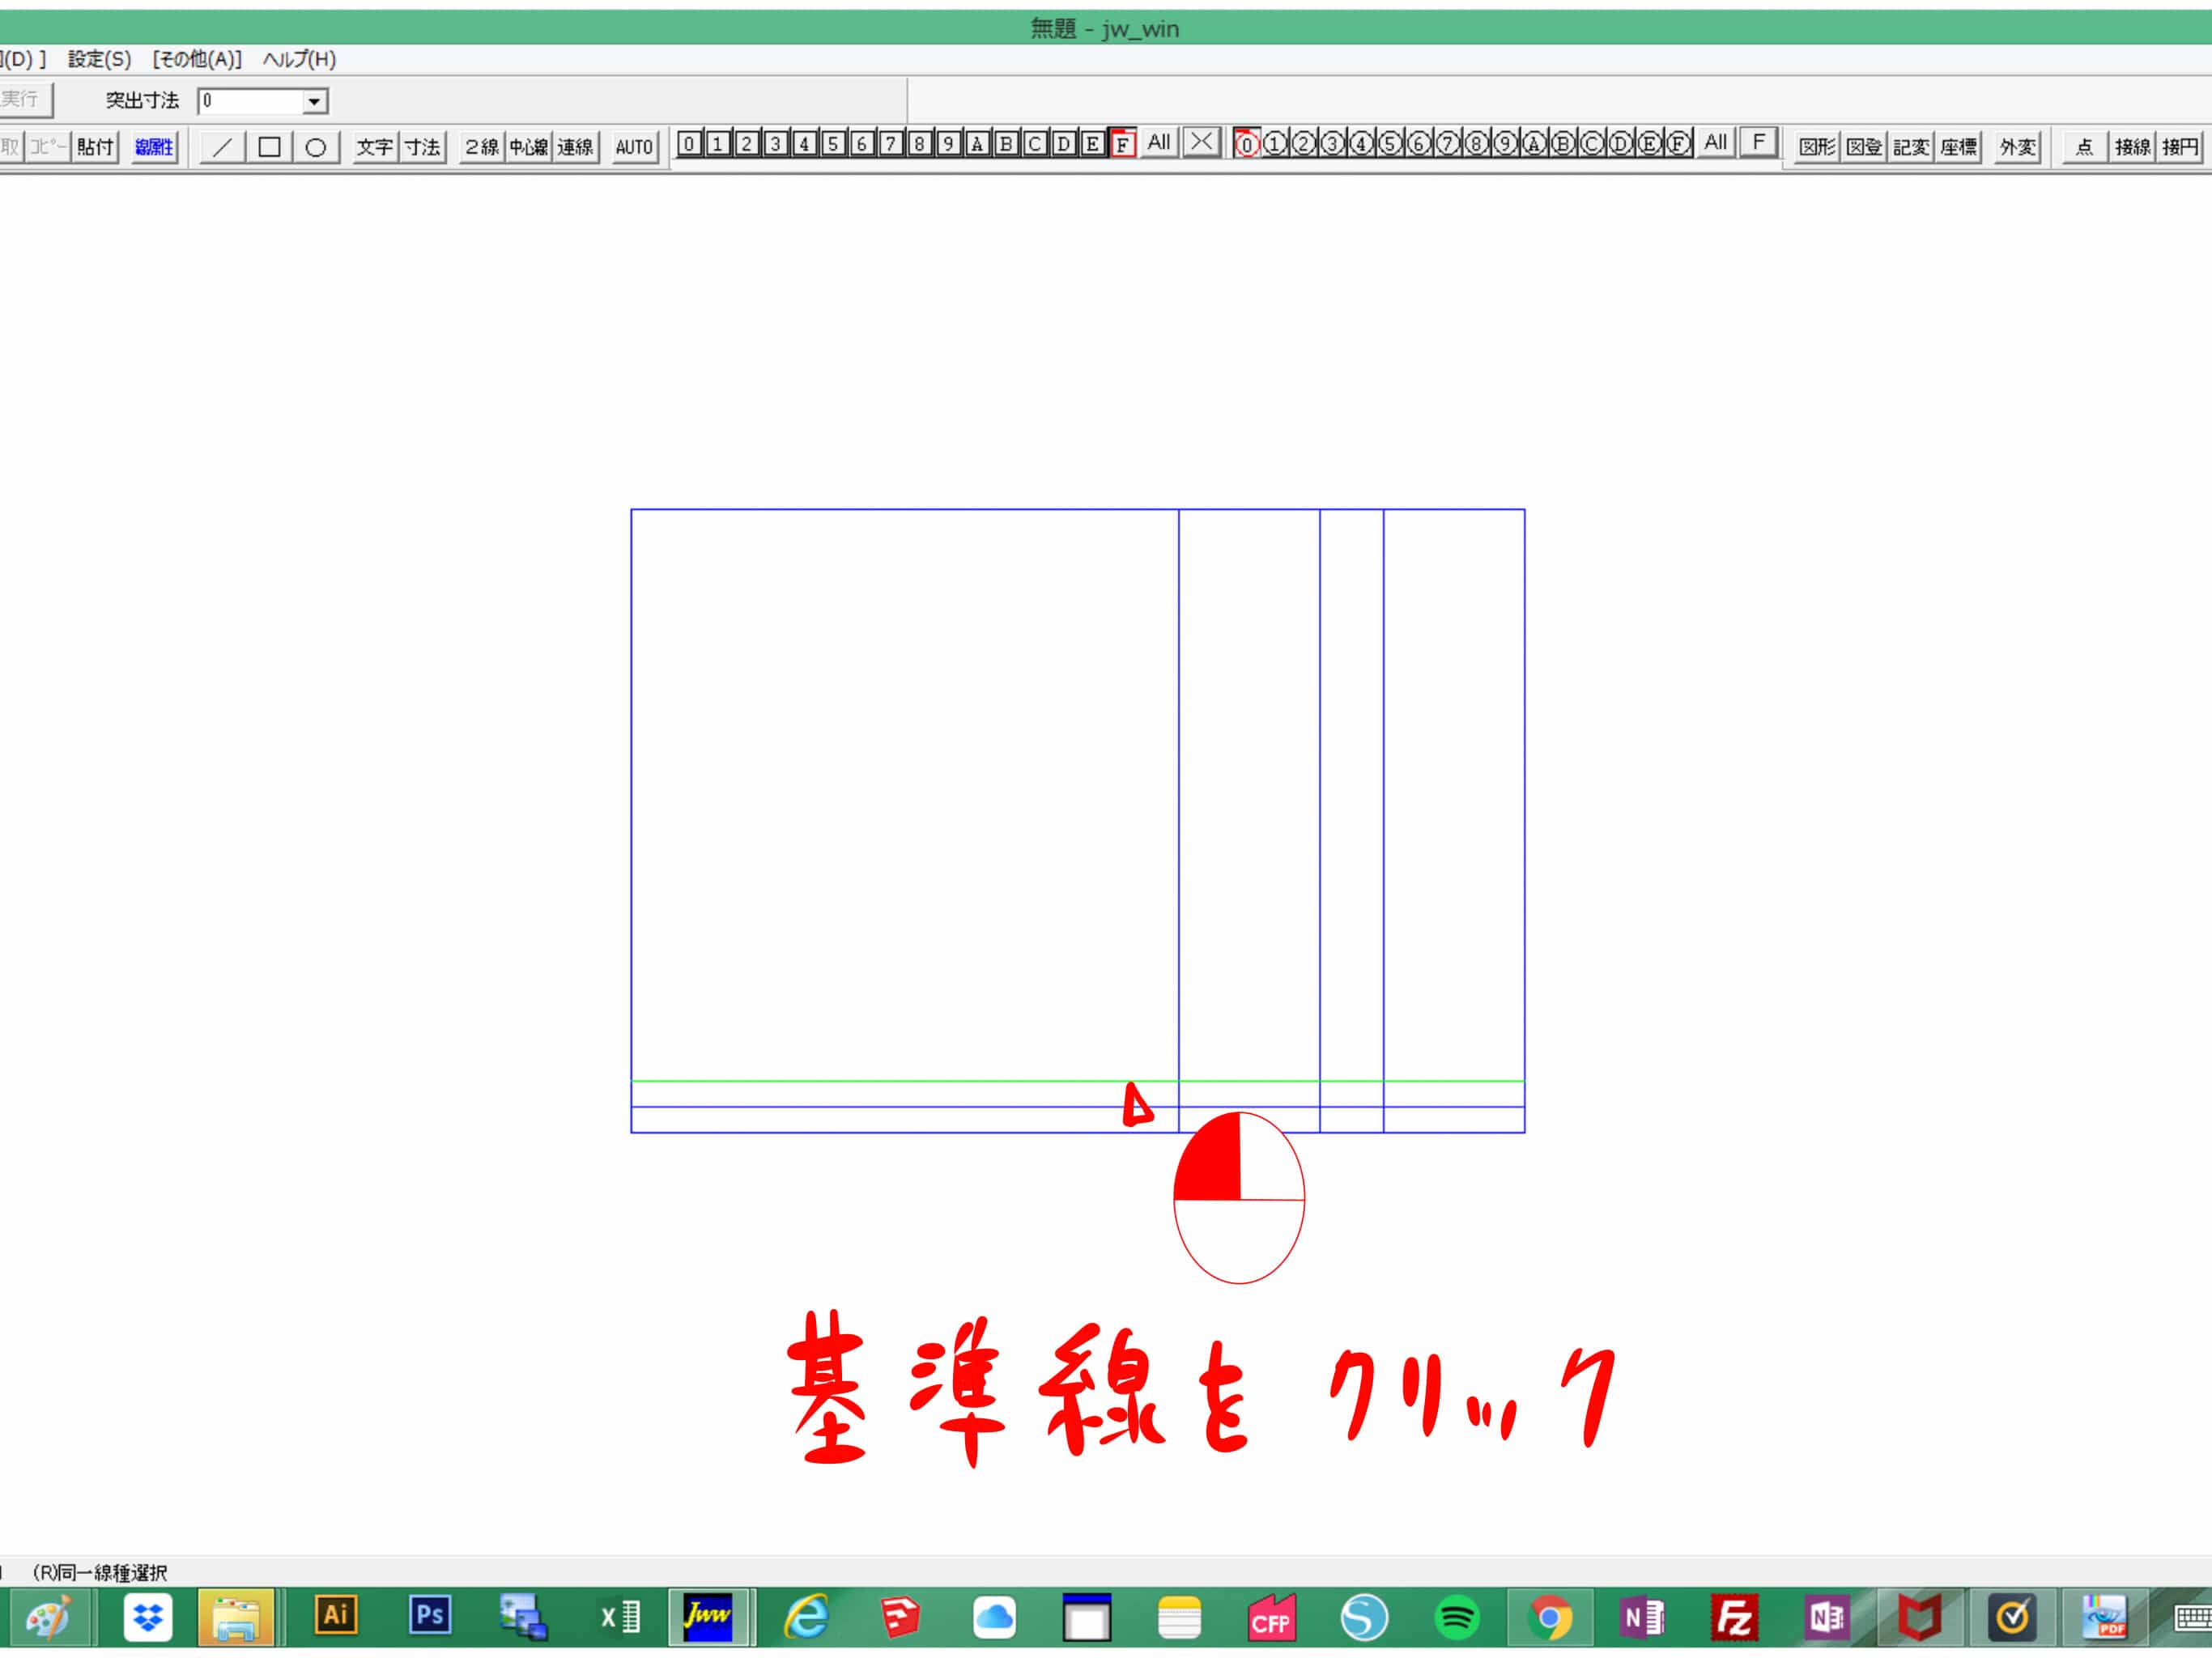Select the line drawing tool
This screenshot has height=1658, width=2212.
pyautogui.click(x=222, y=147)
